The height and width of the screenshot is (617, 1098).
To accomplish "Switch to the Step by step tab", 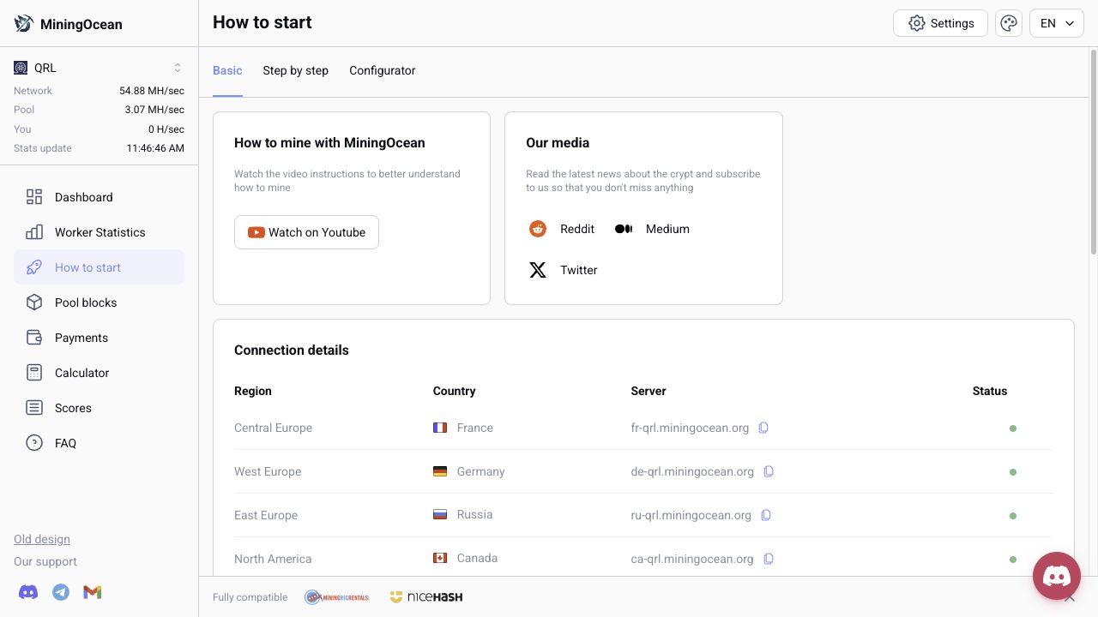I will point(296,70).
